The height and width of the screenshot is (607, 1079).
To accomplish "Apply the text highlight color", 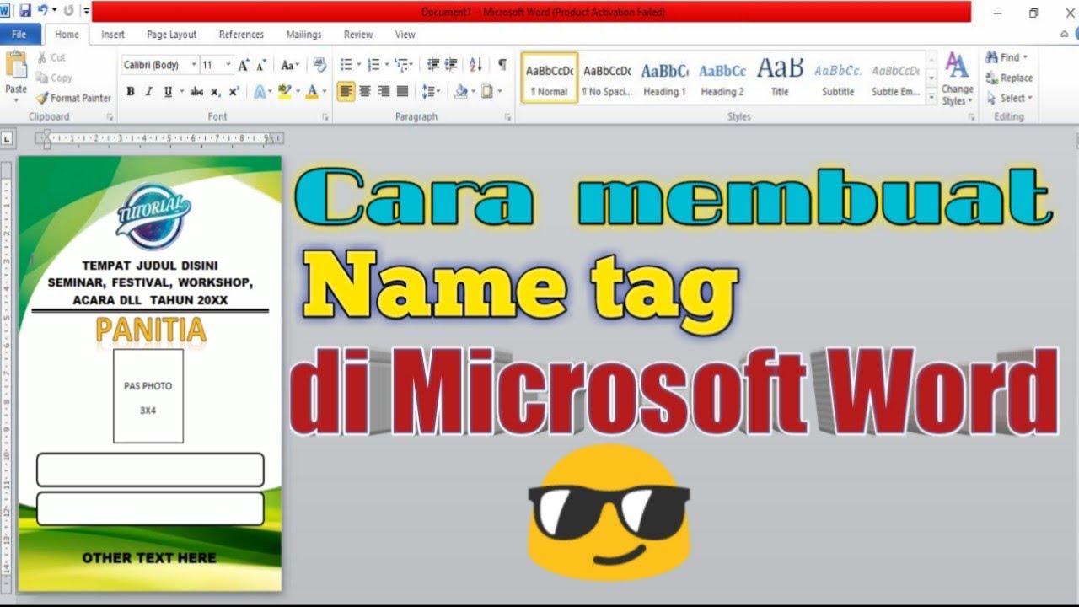I will [x=284, y=92].
